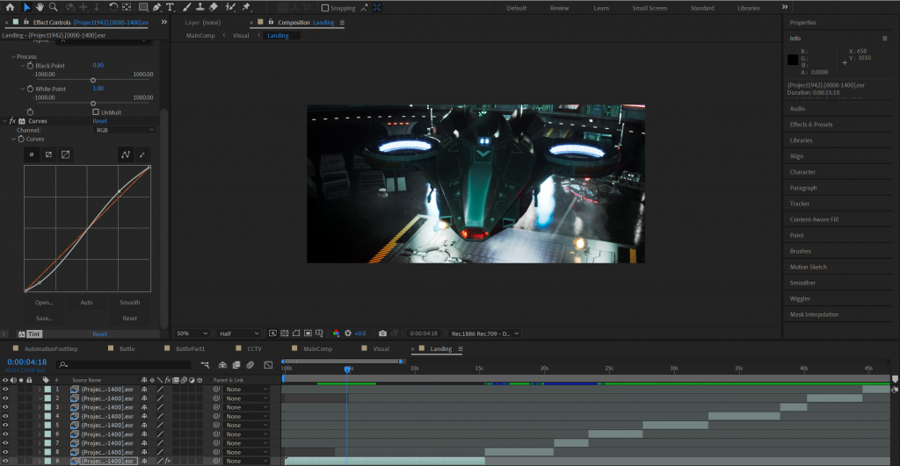This screenshot has height=466, width=900.
Task: Open the Channel RGB dropdown
Action: tap(124, 130)
